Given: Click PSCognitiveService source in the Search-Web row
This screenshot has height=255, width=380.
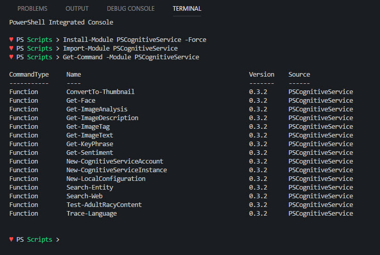Looking at the screenshot, I should tap(321, 196).
